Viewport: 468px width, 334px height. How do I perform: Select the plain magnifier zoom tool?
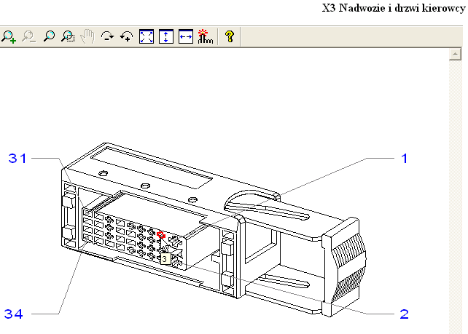pyautogui.click(x=49, y=37)
